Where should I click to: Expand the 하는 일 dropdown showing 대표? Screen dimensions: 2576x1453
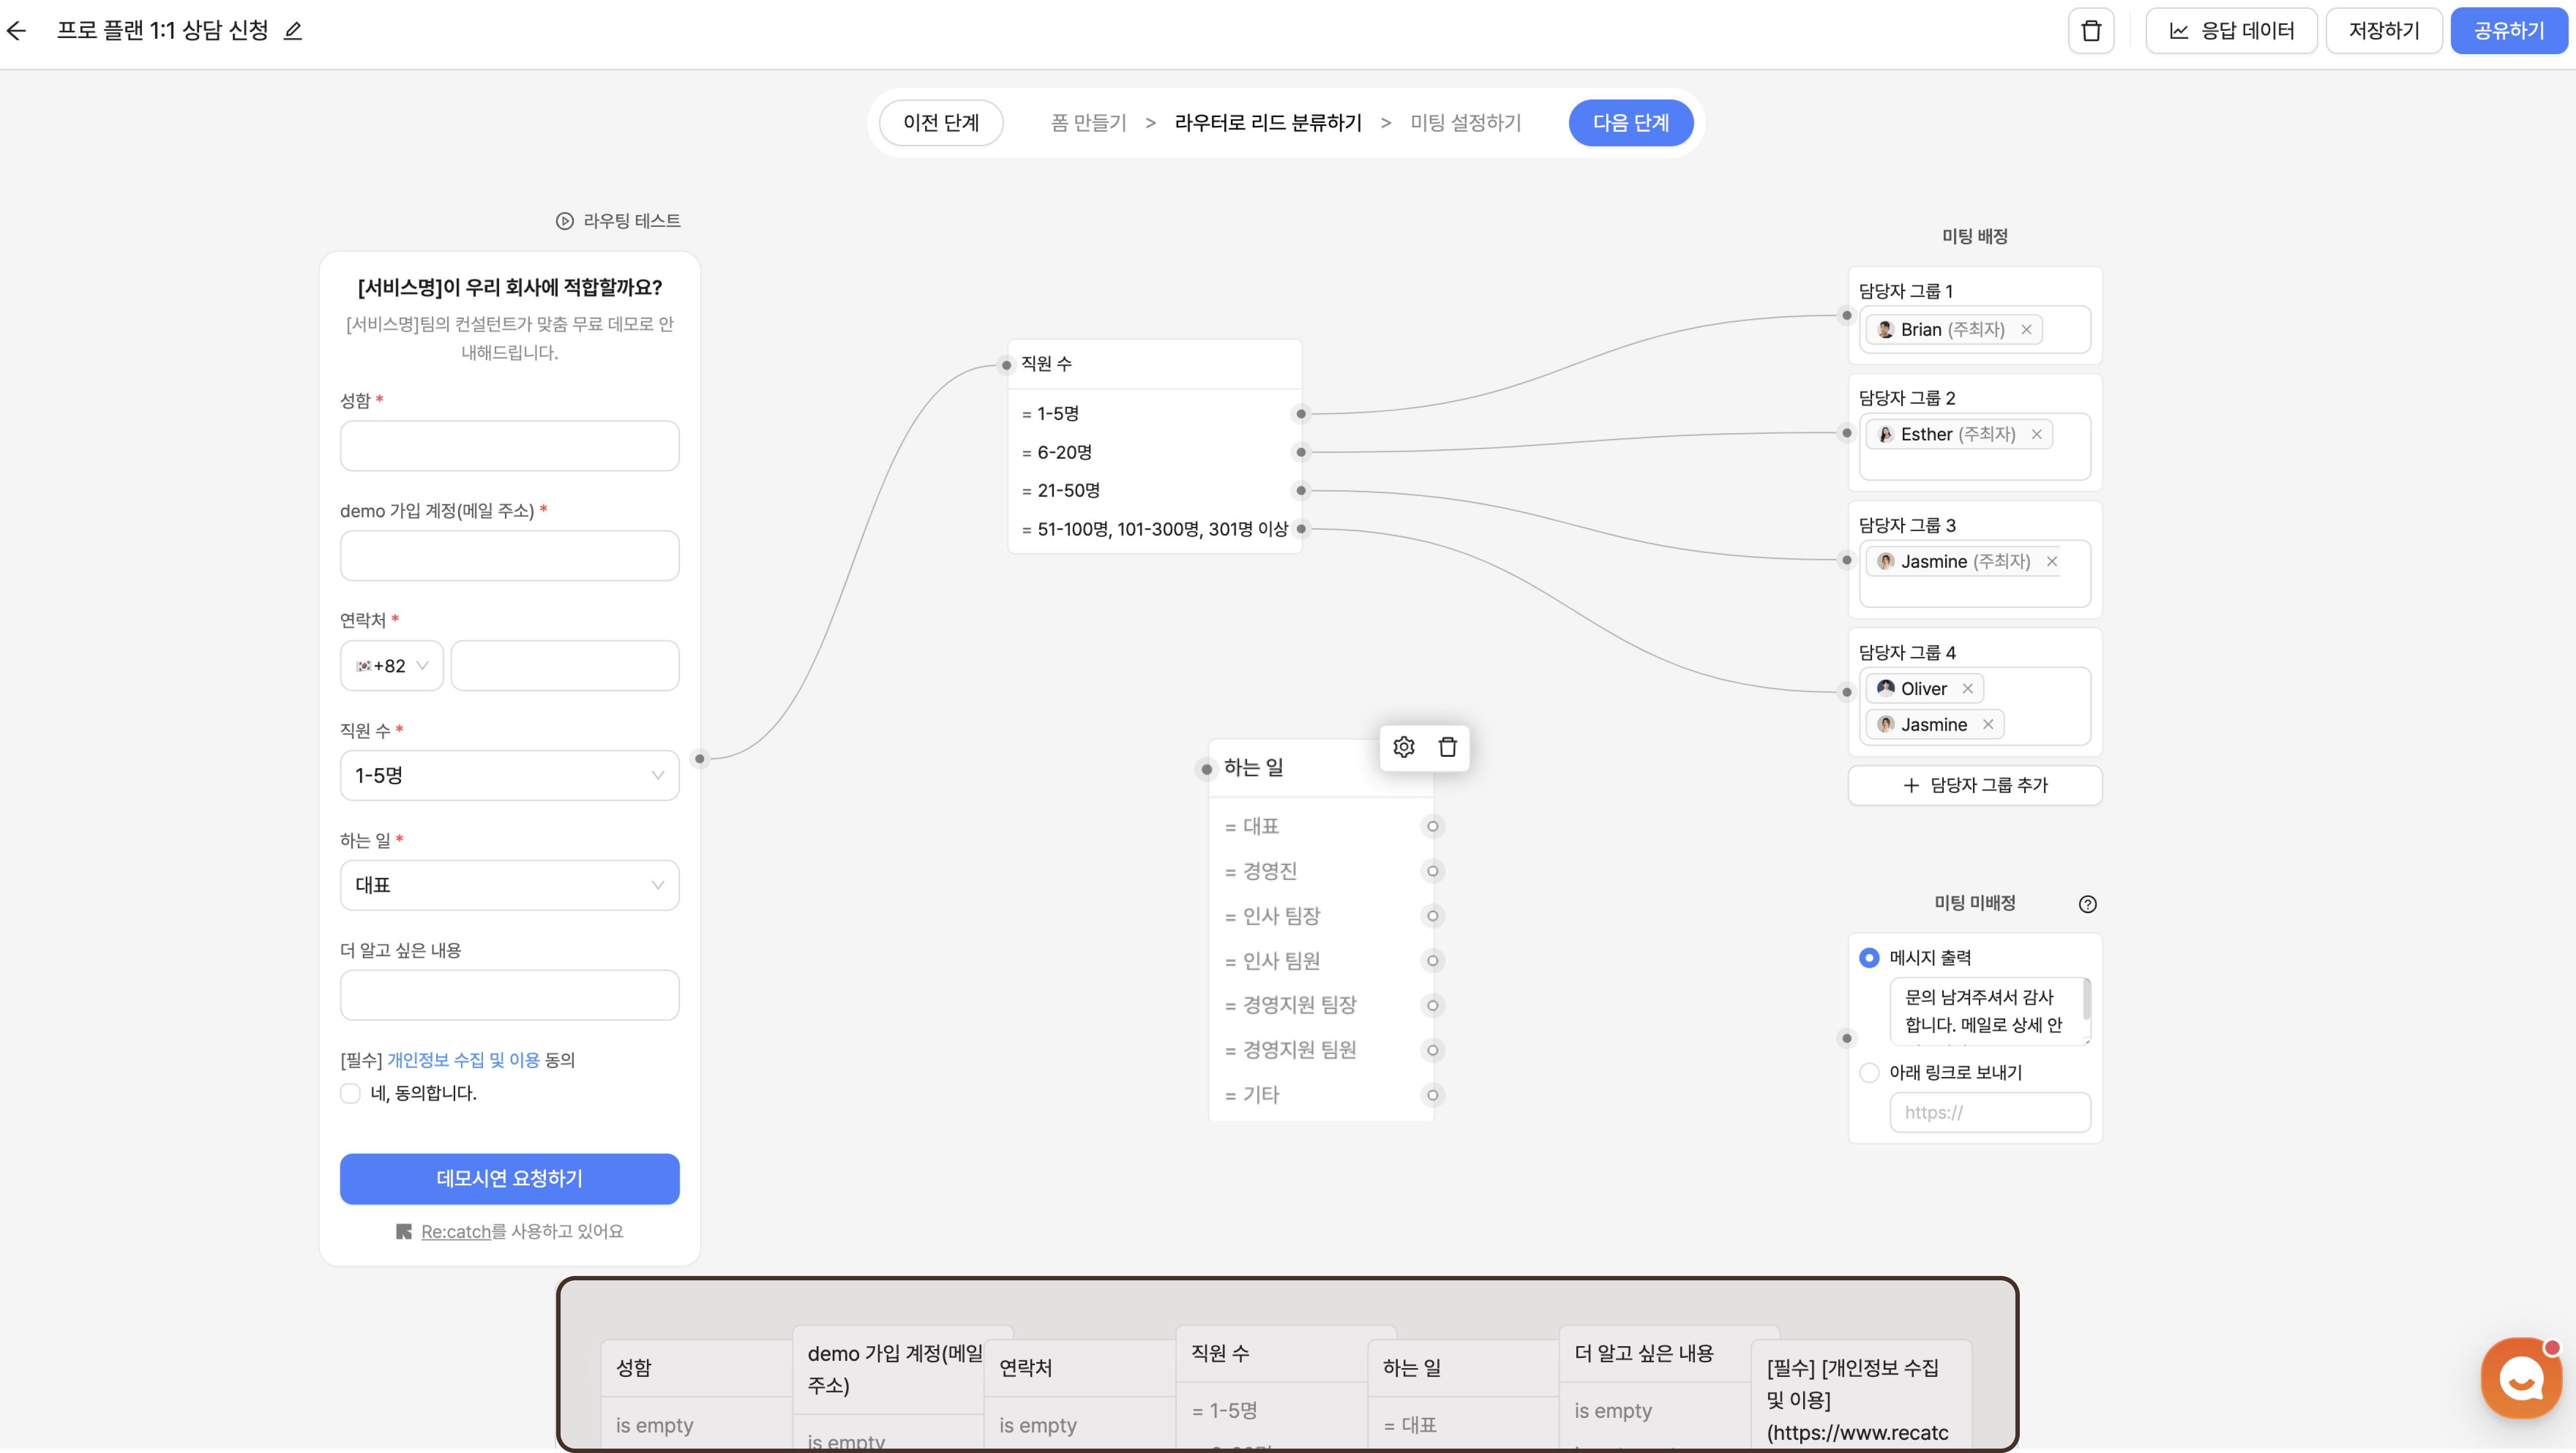click(x=509, y=885)
